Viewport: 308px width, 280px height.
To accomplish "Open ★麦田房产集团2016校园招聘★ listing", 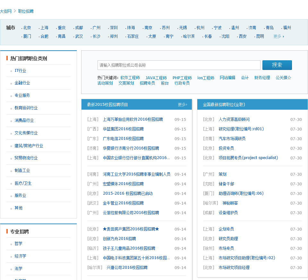I will 131,229.
